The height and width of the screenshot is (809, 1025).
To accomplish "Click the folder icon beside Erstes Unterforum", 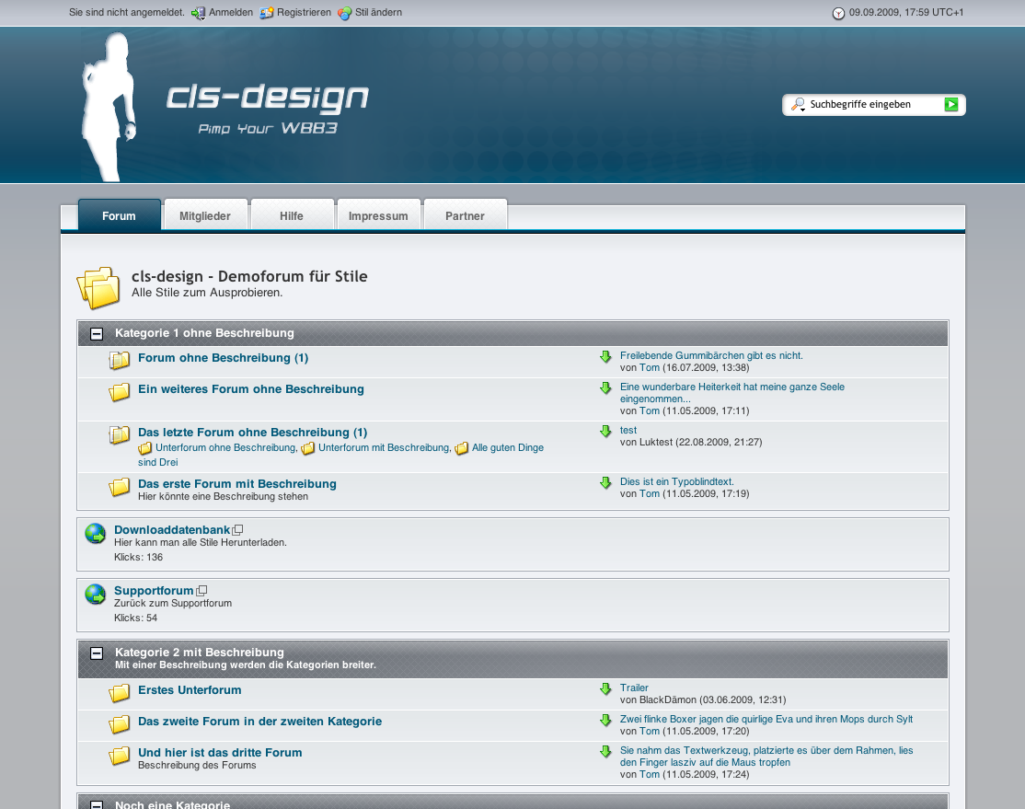I will coord(120,693).
